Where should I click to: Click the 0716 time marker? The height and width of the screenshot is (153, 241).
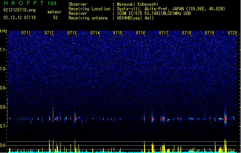141,33
